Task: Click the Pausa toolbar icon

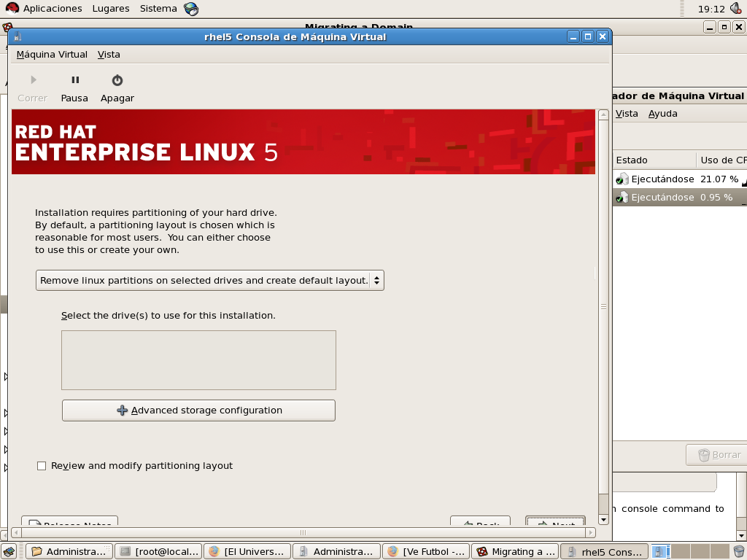Action: coord(74,81)
